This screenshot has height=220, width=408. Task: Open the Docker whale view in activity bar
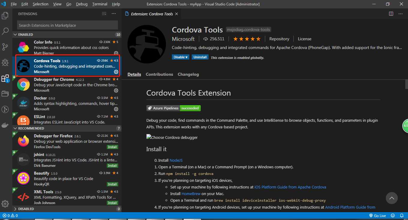[x=5, y=125]
